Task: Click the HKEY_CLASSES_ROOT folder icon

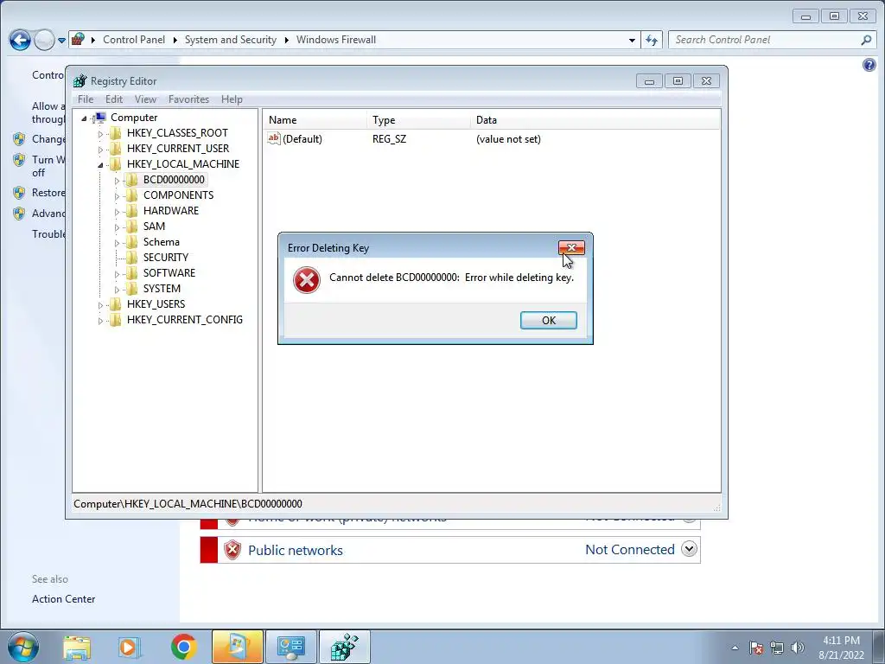Action: point(115,133)
